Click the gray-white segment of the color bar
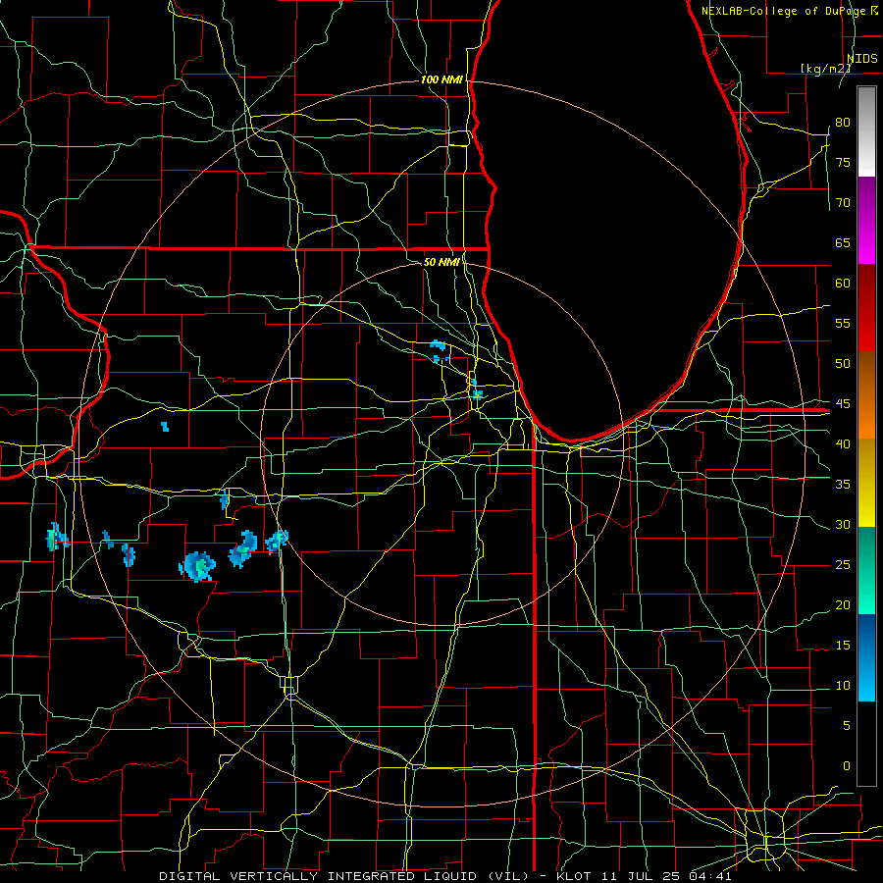The image size is (883, 883). click(866, 131)
